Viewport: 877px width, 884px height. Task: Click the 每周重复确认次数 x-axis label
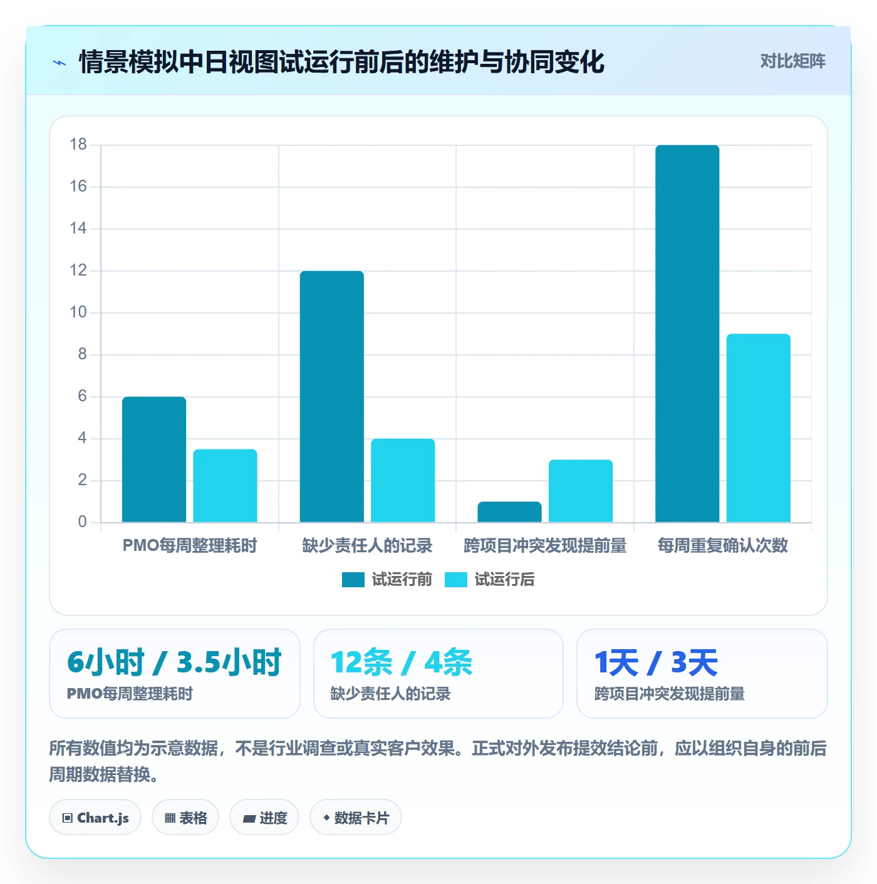[x=723, y=545]
